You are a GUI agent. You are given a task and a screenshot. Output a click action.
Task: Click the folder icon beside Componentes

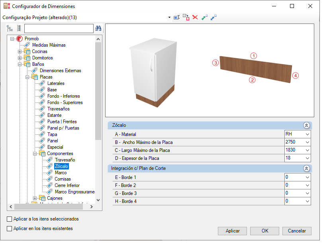pos(42,154)
